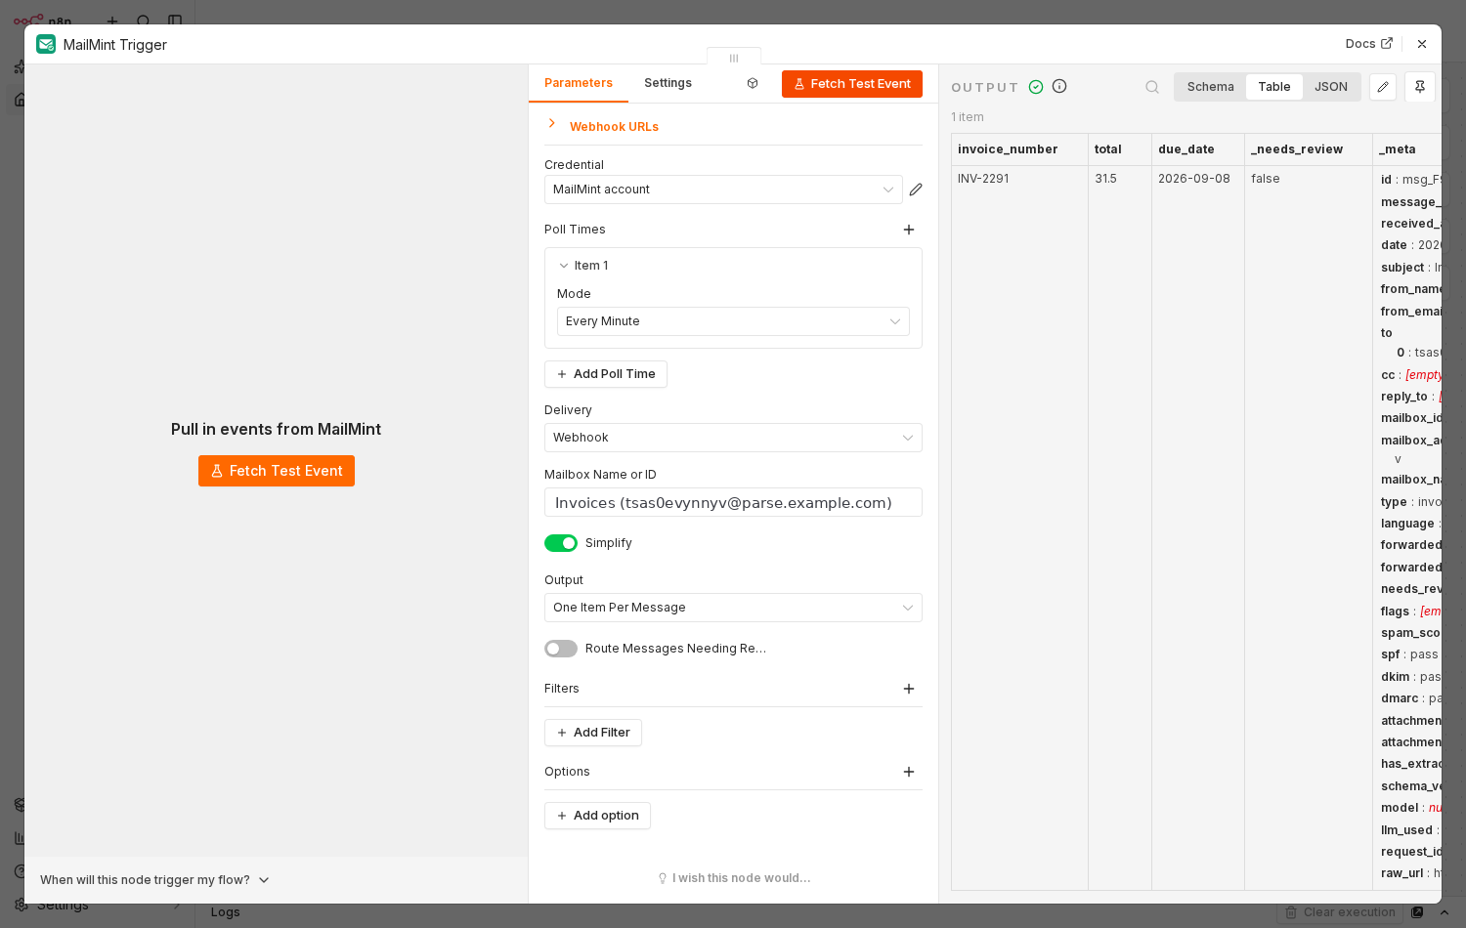Click the total column header
Image resolution: width=1466 pixels, height=928 pixels.
point(1120,149)
